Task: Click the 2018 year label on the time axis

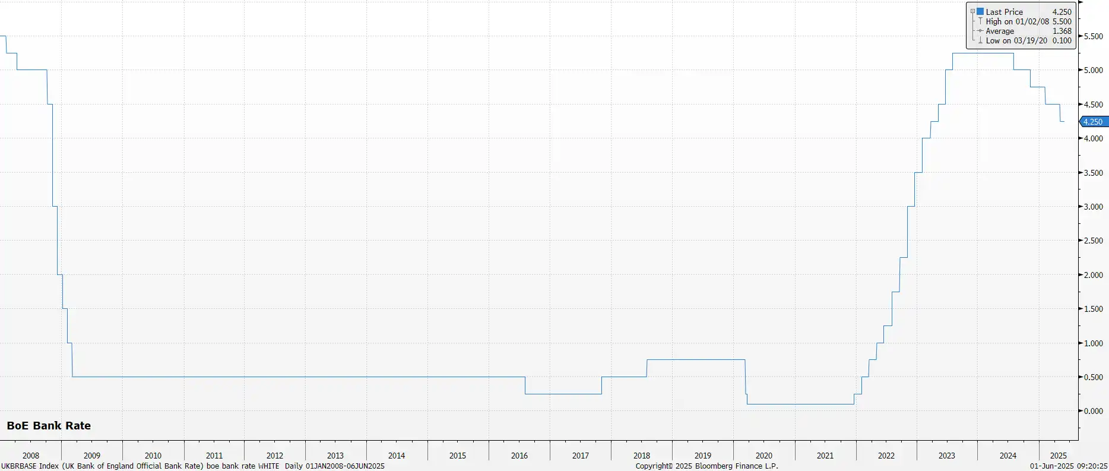Action: [x=642, y=456]
